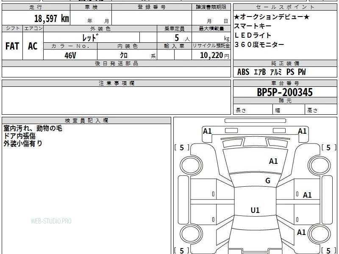
Task: Click the 純正装備 header
Action: click(x=285, y=63)
